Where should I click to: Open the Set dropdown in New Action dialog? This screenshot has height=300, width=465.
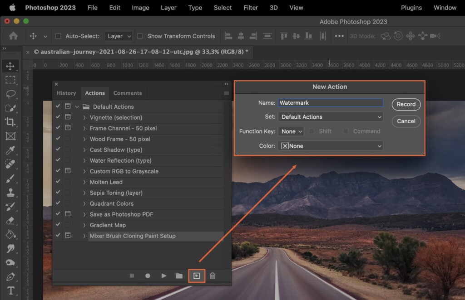point(330,116)
